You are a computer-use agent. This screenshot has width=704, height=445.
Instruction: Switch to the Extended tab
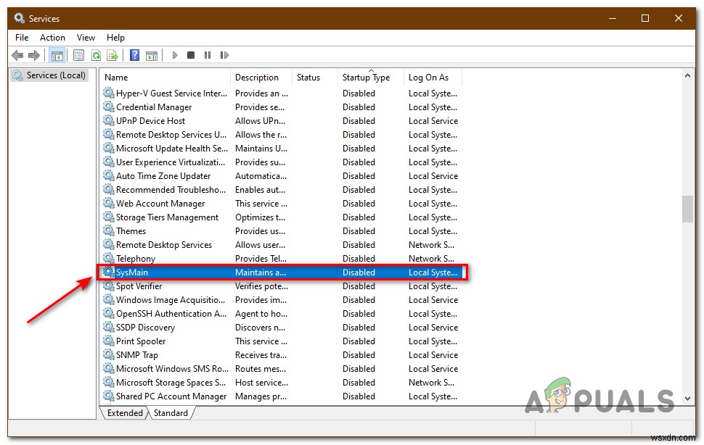(124, 412)
